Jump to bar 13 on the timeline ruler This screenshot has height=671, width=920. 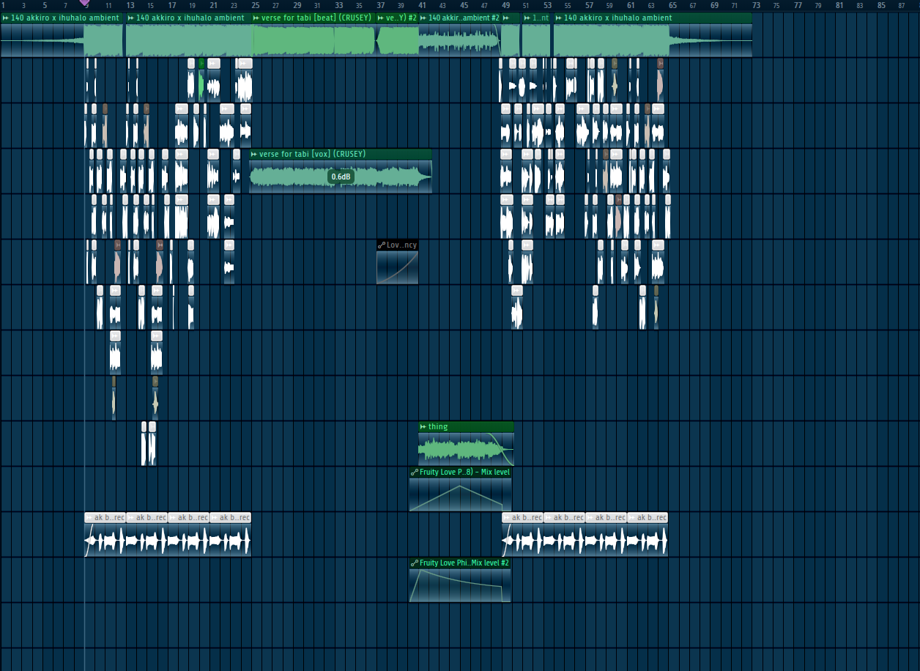point(130,5)
